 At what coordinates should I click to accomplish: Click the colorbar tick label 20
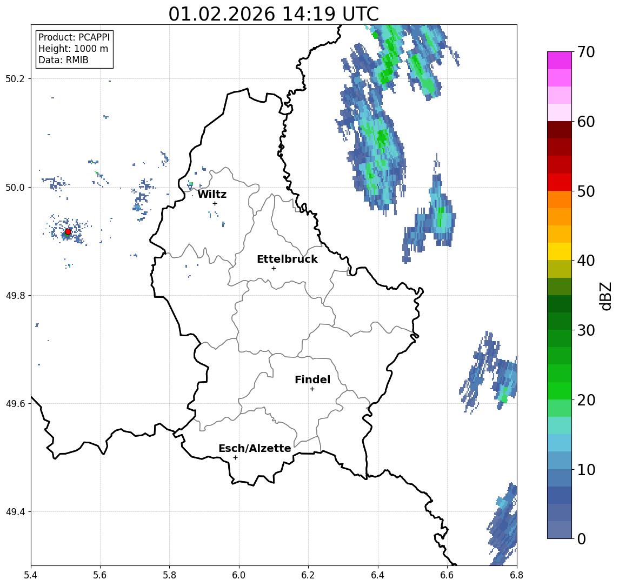[586, 399]
